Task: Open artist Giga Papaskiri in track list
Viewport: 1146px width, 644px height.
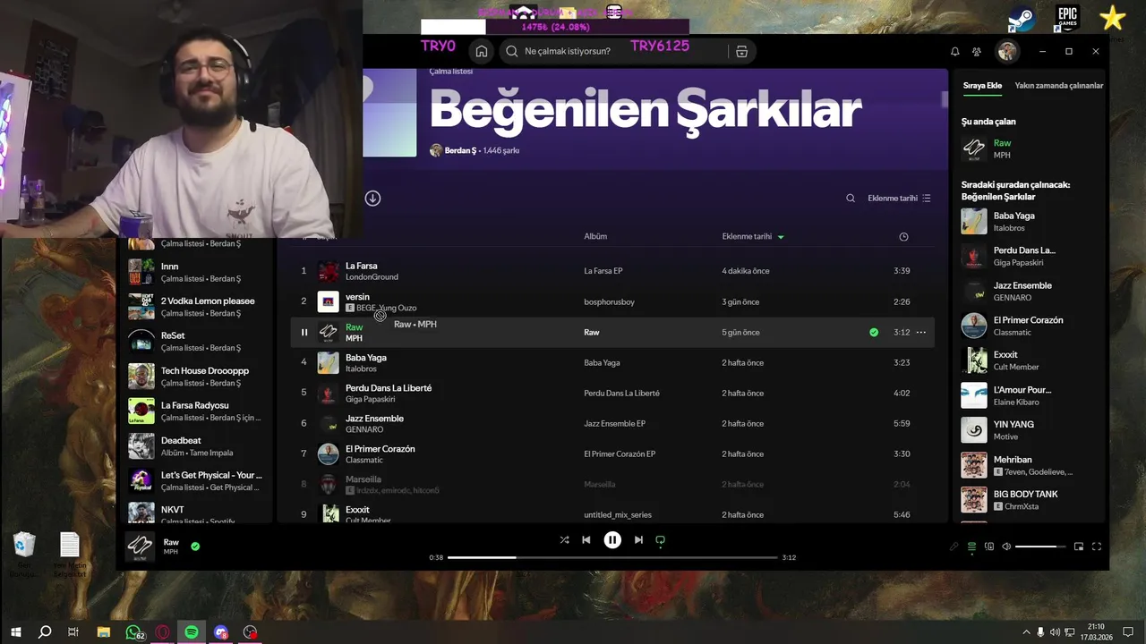Action: [371, 400]
